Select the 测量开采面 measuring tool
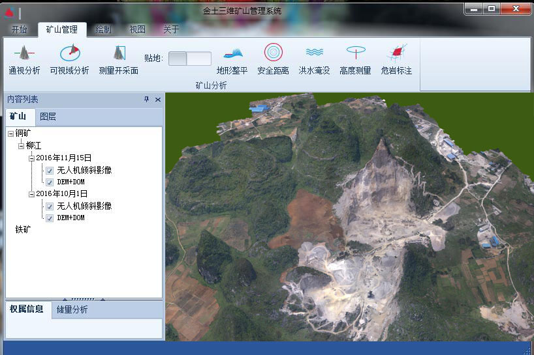 119,60
